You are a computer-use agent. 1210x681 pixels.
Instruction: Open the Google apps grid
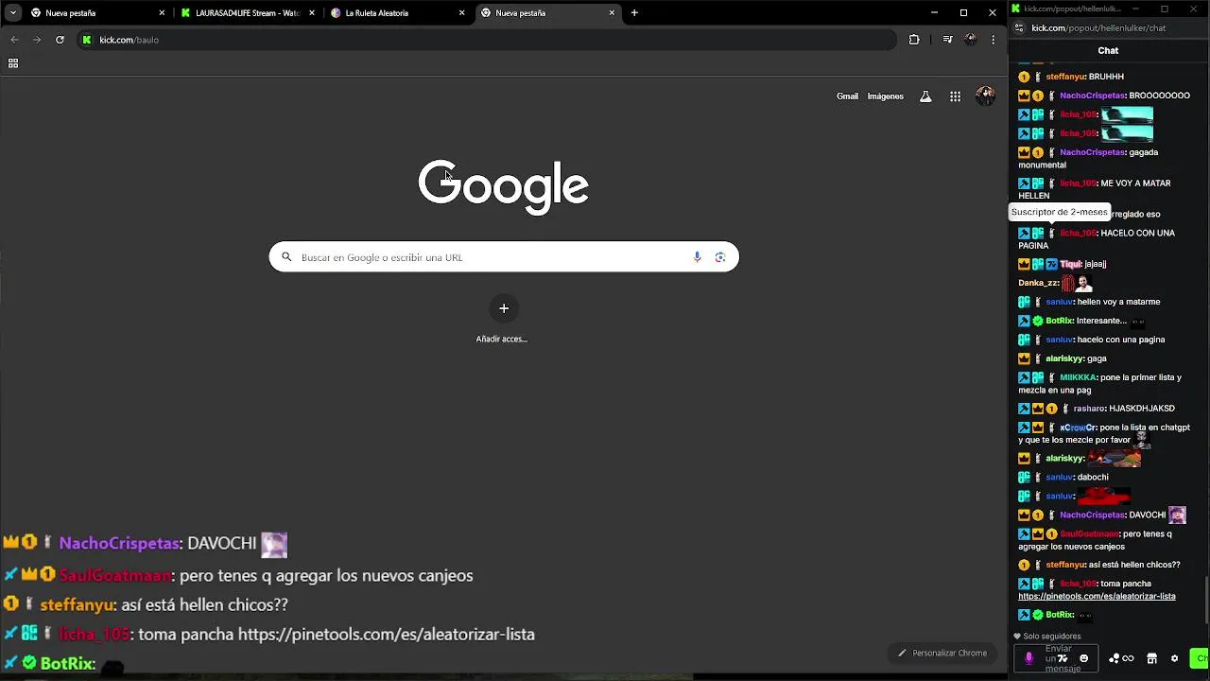point(956,96)
